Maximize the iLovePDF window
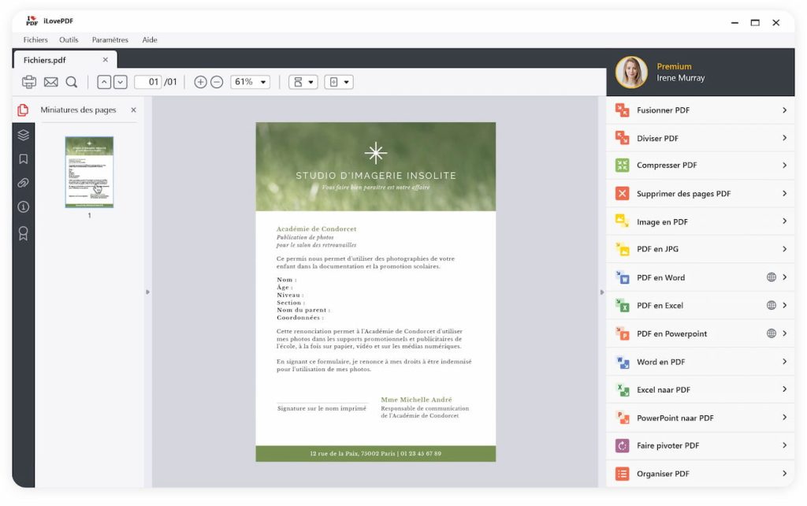This screenshot has height=506, width=807. coord(754,23)
